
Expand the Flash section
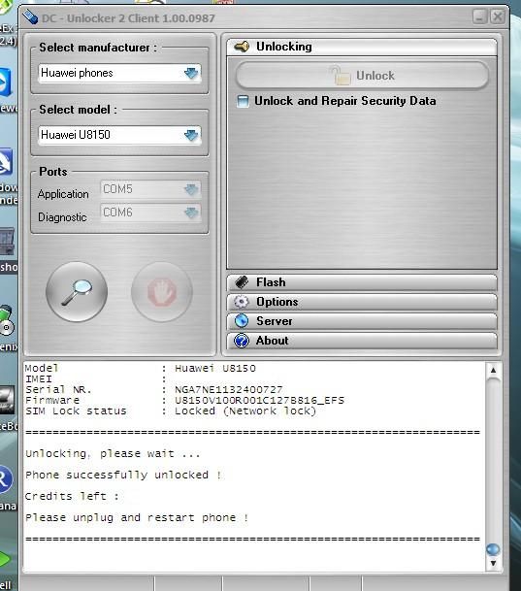362,282
